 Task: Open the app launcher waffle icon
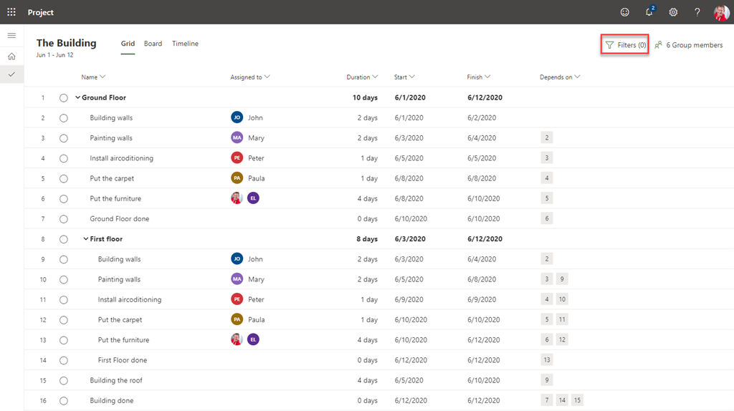point(11,12)
